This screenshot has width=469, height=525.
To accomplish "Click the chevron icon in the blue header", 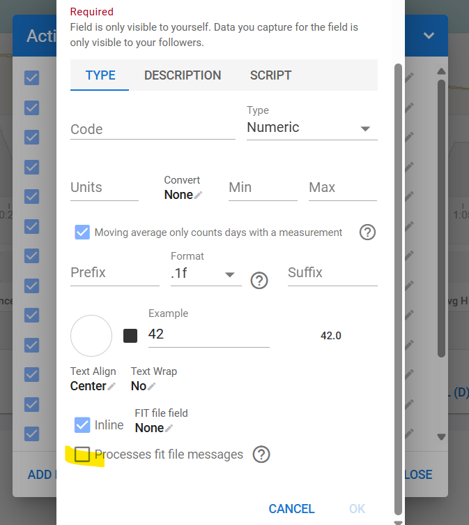I will click(429, 36).
